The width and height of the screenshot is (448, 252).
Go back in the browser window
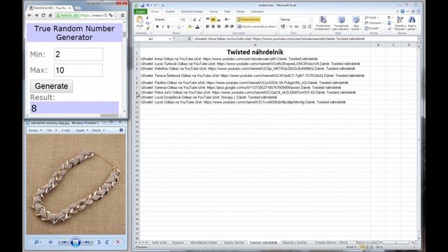(29, 15)
